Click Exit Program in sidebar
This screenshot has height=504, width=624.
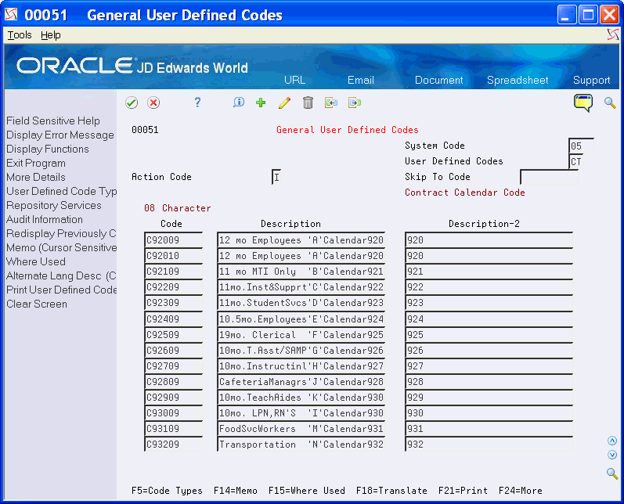pos(36,163)
